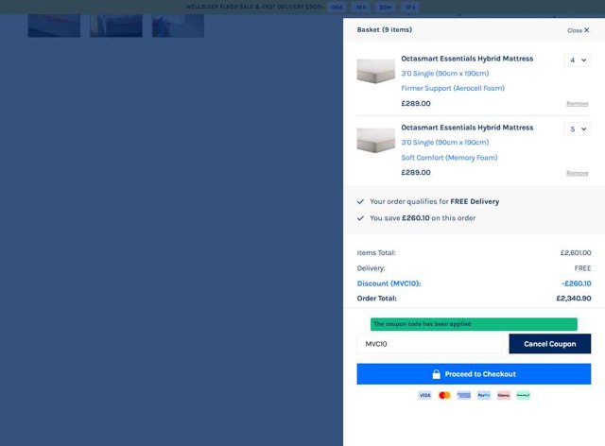The height and width of the screenshot is (446, 605).
Task: Click the flash sale countdown banner text
Action: click(253, 7)
